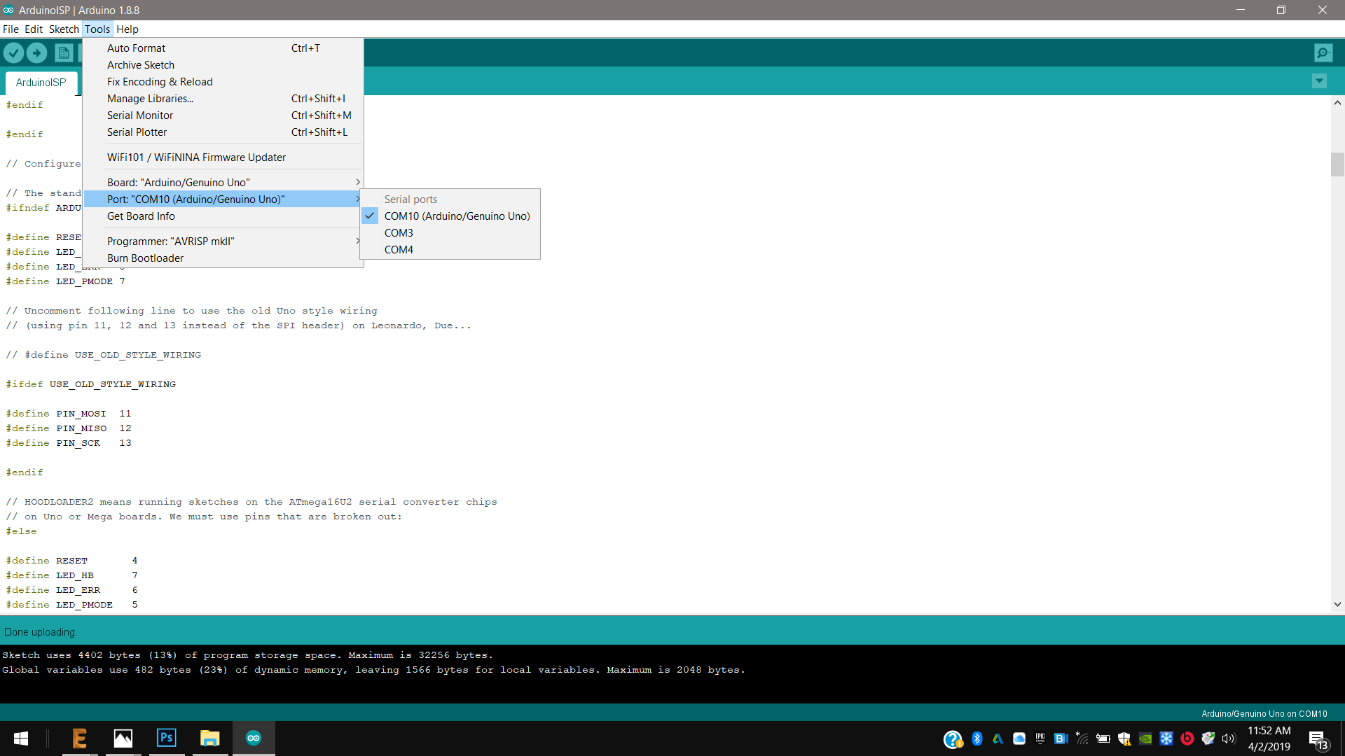Open Photoshop from the taskbar

(x=167, y=738)
